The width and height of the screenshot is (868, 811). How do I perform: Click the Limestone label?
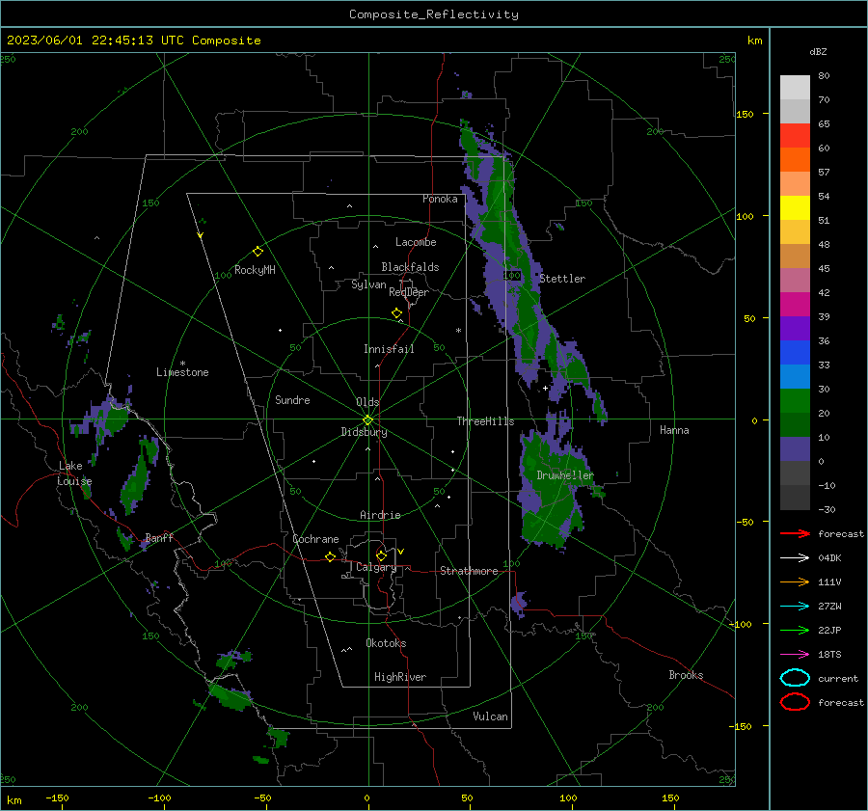(x=182, y=372)
